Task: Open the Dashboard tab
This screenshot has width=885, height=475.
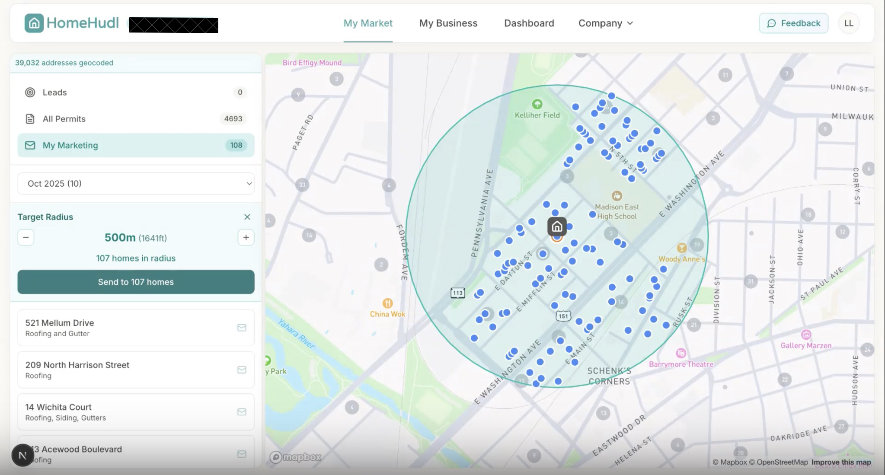Action: [529, 23]
